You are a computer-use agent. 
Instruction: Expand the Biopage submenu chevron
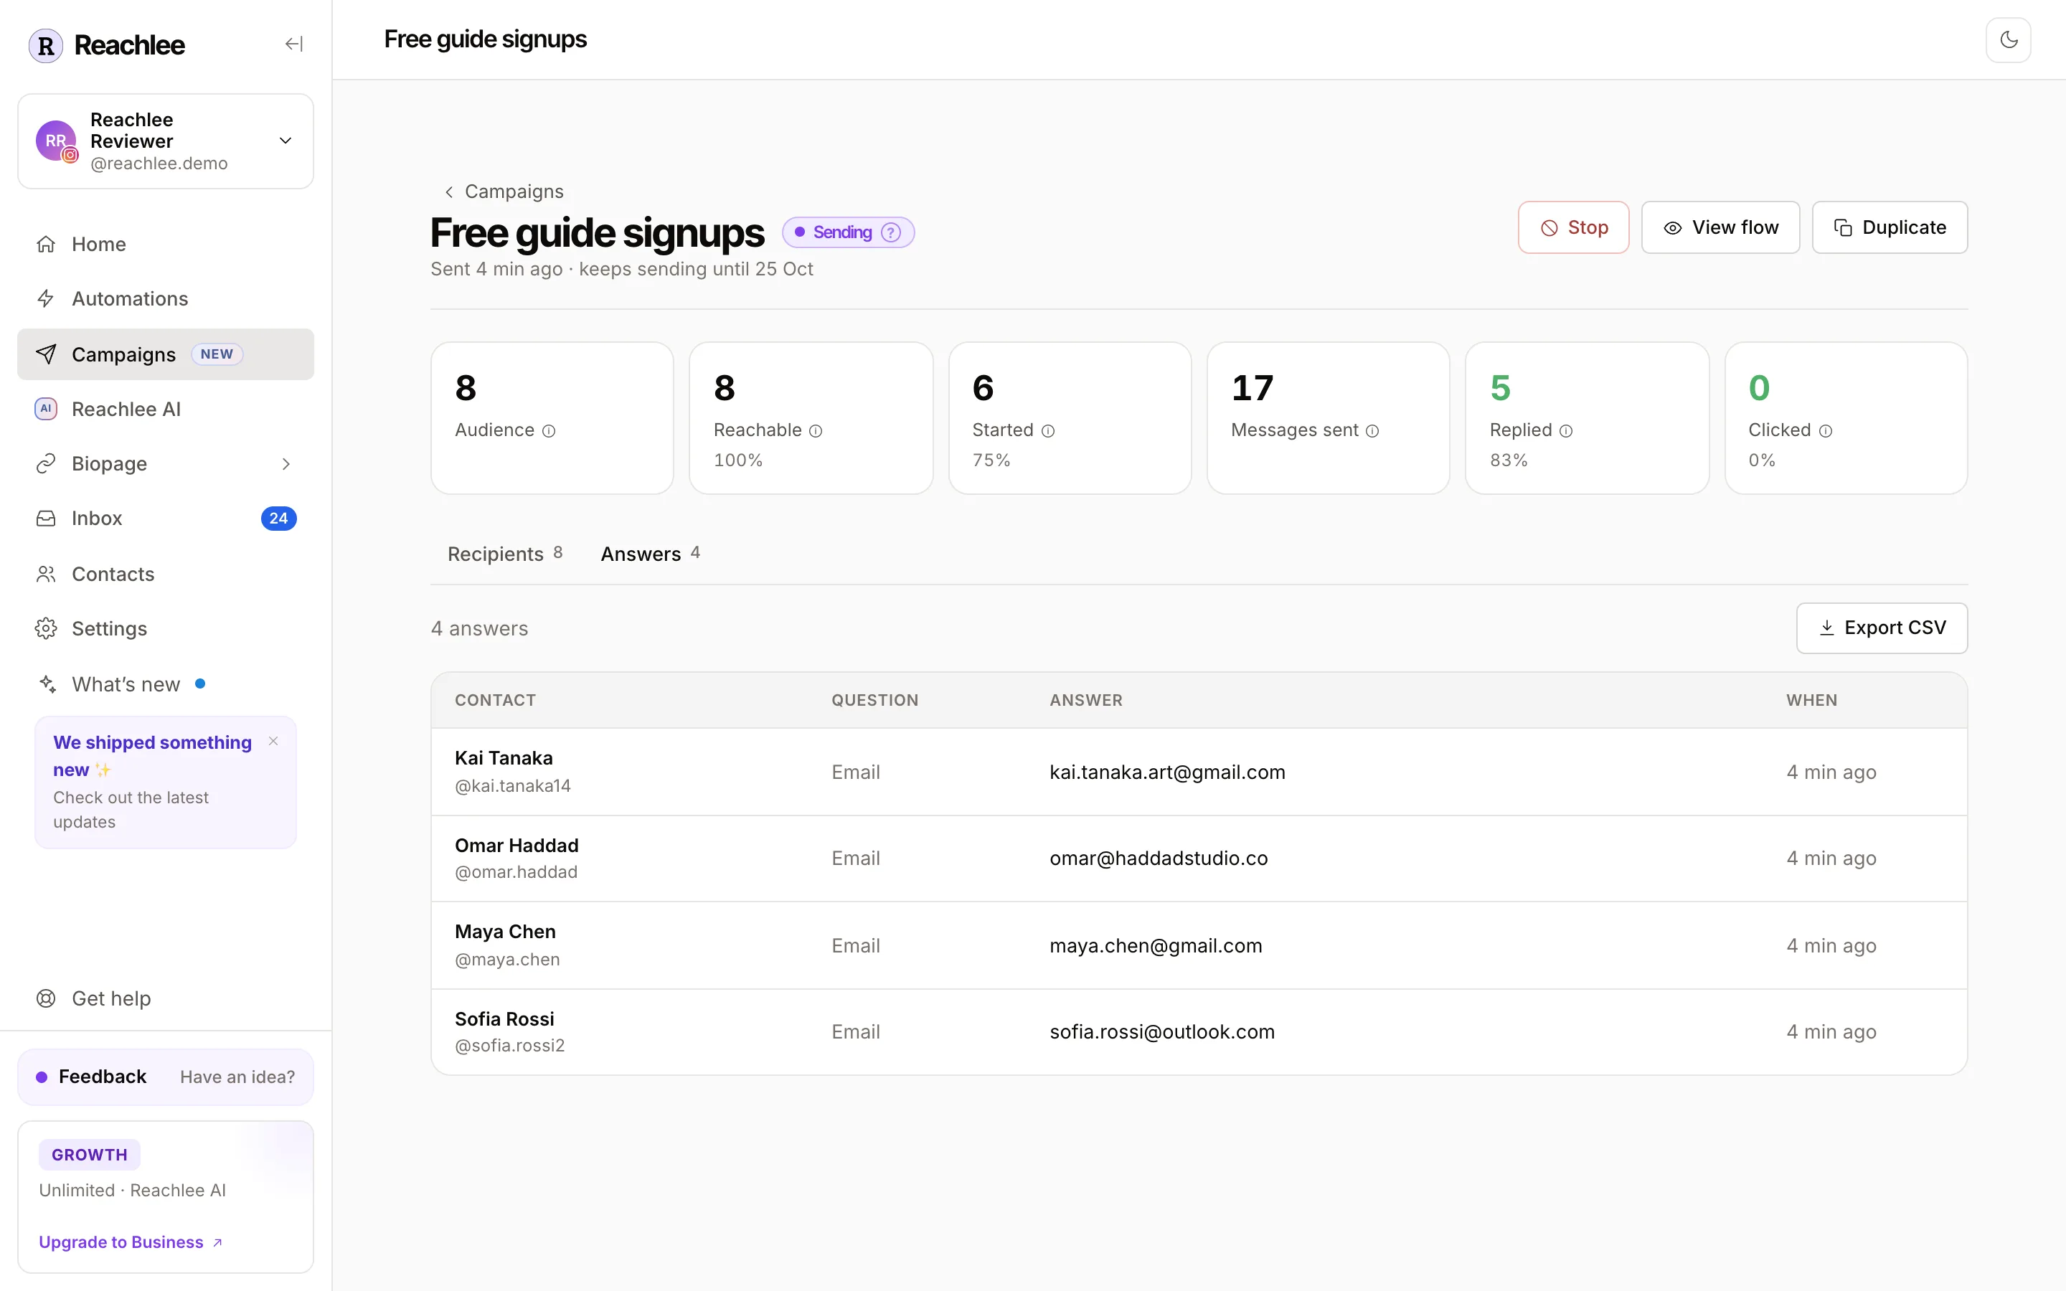coord(286,463)
